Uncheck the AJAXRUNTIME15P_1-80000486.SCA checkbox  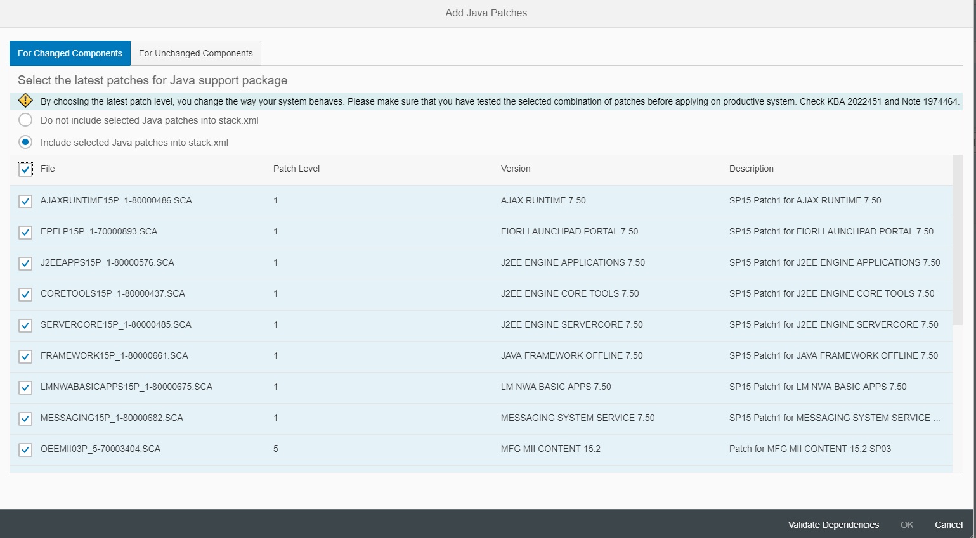point(25,202)
